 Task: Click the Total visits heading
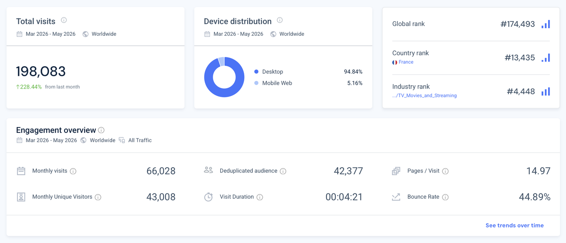pyautogui.click(x=36, y=21)
